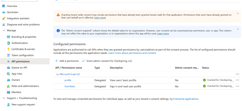Click the plus icon beside Add a permission

point(57,61)
